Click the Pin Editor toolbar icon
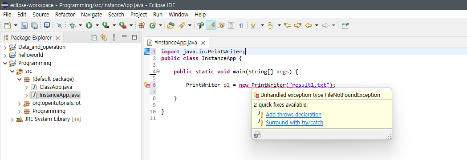This screenshot has width=467, height=160. coord(345,26)
